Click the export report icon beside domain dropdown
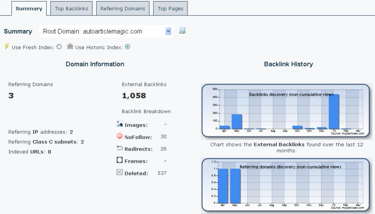Image resolution: width=375 pixels, height=214 pixels. 183,31
